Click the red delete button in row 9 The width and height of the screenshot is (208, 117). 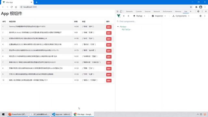tap(109, 75)
